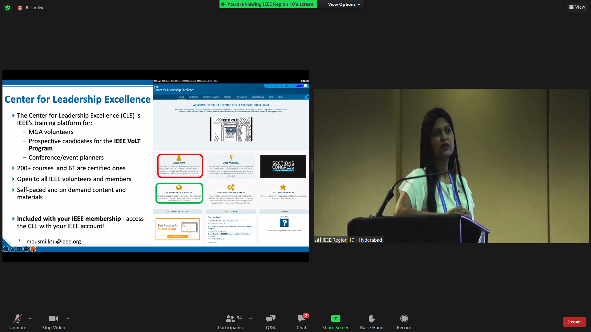Screen dimensions: 591x332
Task: Click the HOME tab on CLE website
Action: 182,97
